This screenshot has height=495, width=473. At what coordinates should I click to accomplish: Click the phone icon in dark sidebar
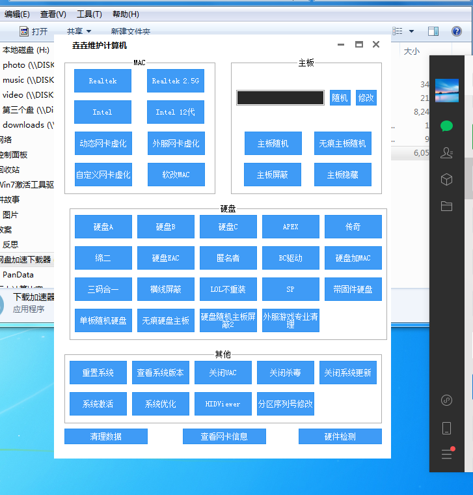446,429
